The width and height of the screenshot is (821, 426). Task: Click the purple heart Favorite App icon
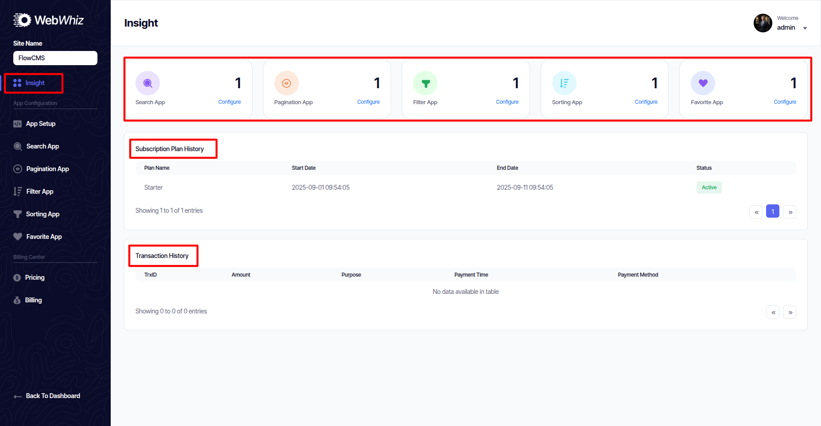tap(703, 83)
